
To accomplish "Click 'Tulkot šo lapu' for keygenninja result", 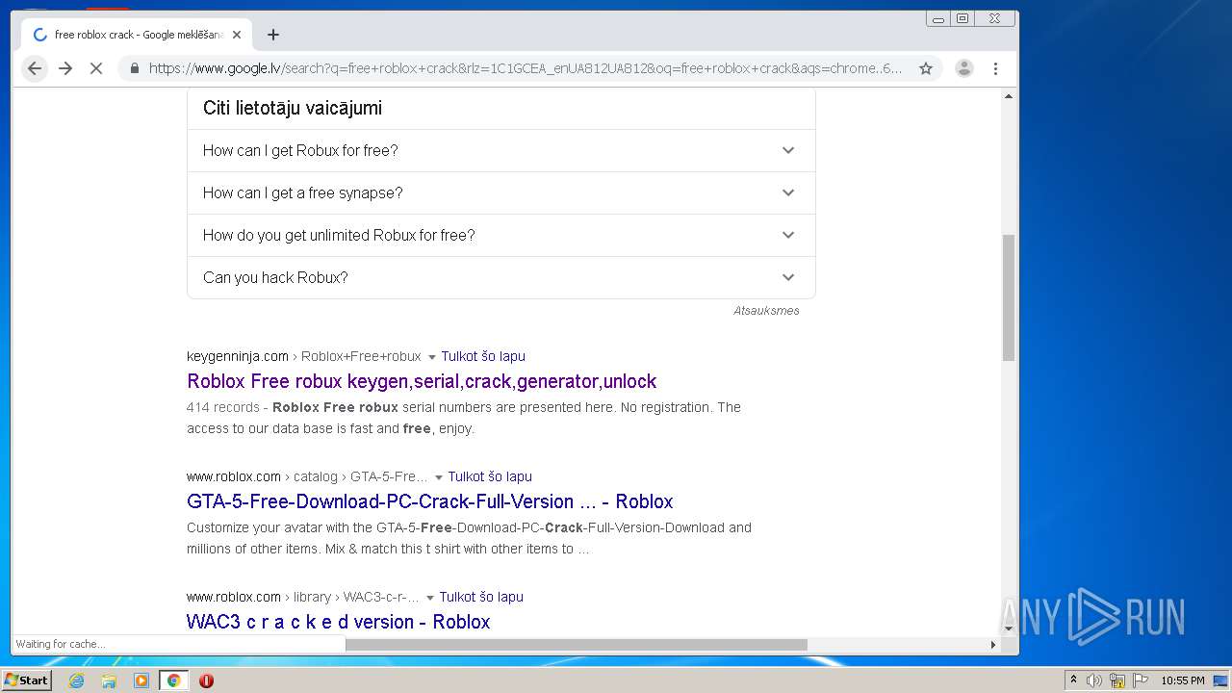I will [483, 356].
